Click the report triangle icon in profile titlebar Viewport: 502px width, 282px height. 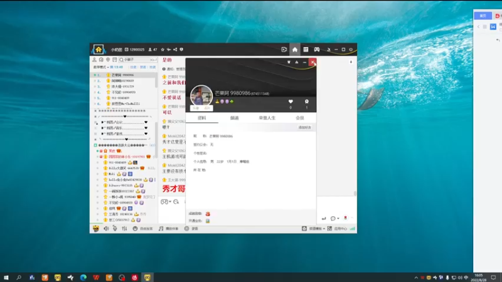pyautogui.click(x=297, y=62)
